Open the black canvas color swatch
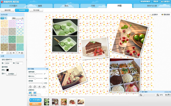Viewport: 171px width, 106px height. [x=7, y=70]
